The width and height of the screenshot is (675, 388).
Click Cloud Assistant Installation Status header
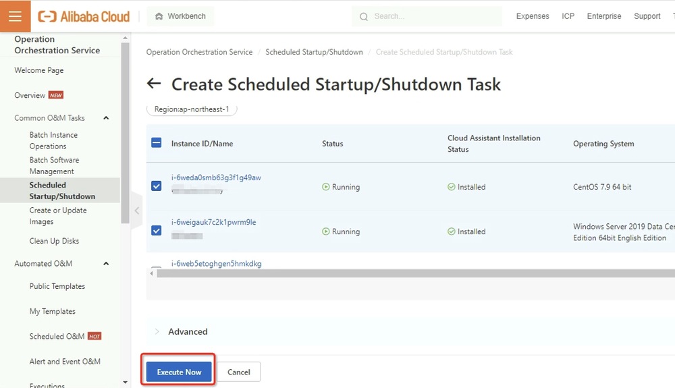494,144
